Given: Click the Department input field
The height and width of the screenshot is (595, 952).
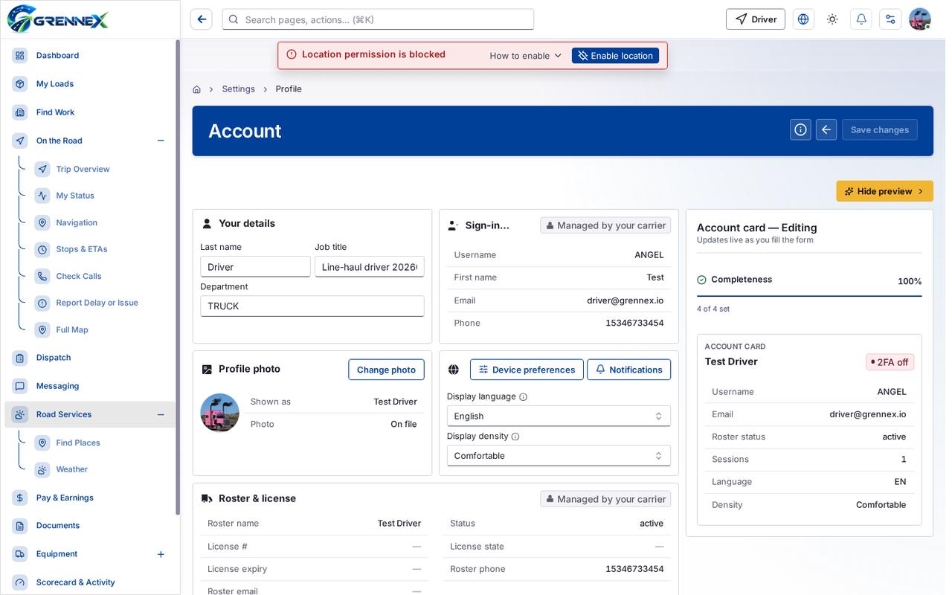Looking at the screenshot, I should coord(312,306).
